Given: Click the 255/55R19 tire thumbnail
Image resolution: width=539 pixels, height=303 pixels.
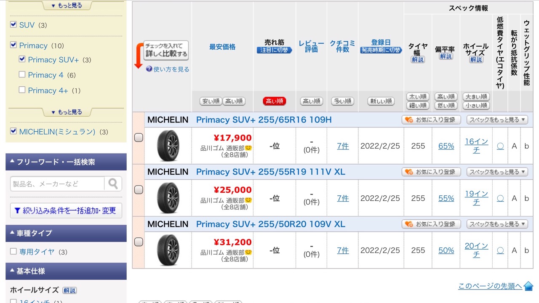Looking at the screenshot, I should click(x=168, y=198).
